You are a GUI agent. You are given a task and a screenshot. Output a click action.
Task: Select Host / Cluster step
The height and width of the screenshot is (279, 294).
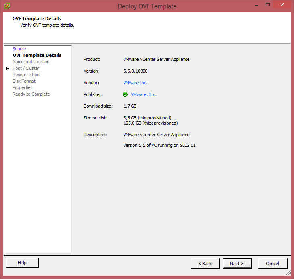[26, 68]
